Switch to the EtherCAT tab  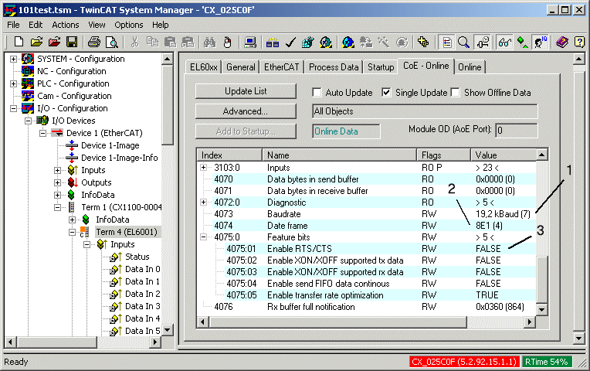pos(281,67)
